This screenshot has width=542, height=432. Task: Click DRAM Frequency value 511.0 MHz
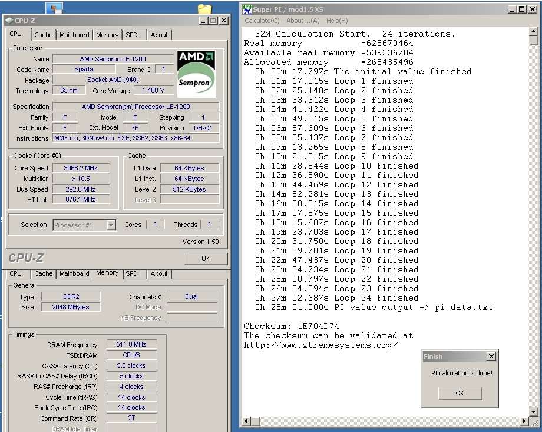pos(131,345)
